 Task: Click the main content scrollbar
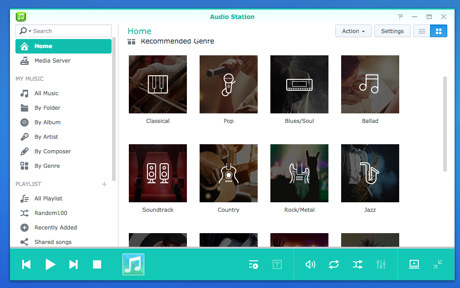tap(445, 124)
